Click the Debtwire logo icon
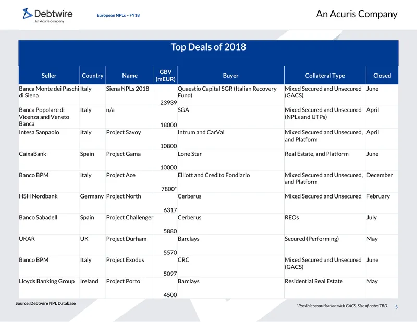 pyautogui.click(x=28, y=14)
